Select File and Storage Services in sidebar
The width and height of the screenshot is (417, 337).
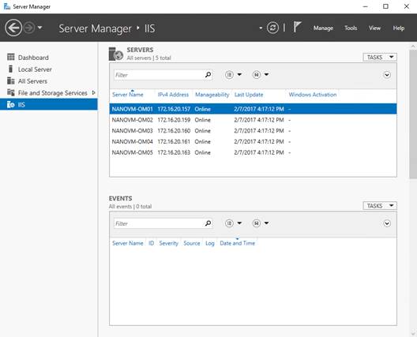coord(52,93)
